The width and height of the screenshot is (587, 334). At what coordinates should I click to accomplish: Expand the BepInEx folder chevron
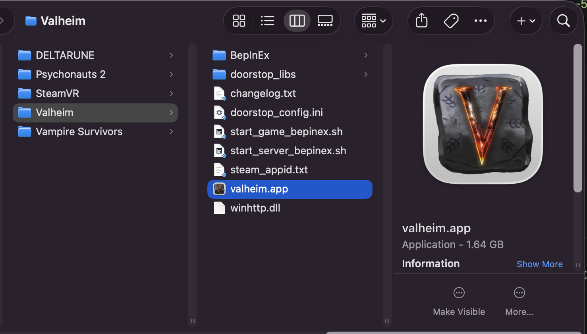366,55
